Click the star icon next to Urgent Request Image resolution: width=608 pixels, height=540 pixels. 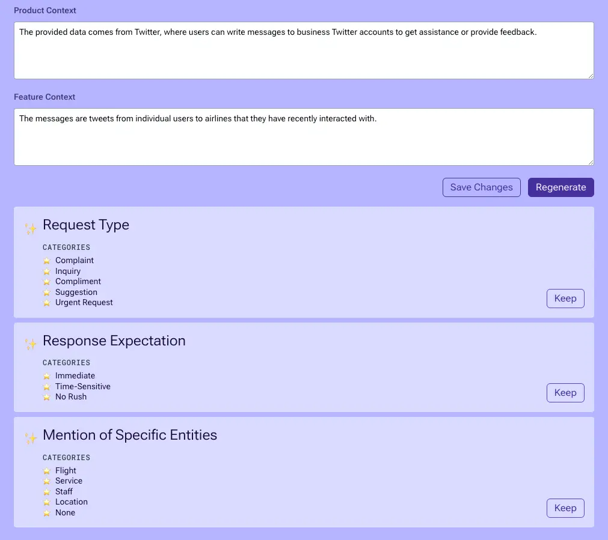[47, 303]
